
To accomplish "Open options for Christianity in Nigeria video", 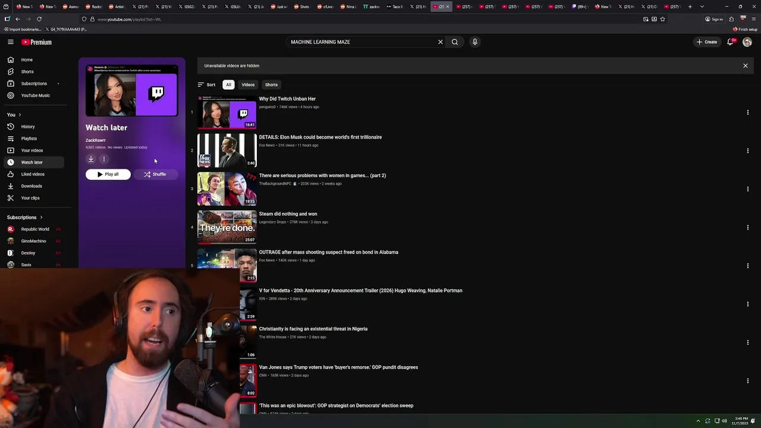I will pos(747,342).
